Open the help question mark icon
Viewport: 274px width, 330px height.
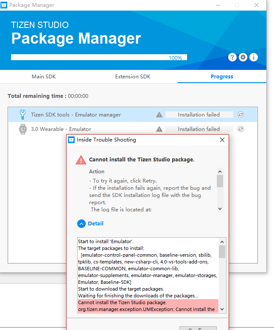coord(232,57)
